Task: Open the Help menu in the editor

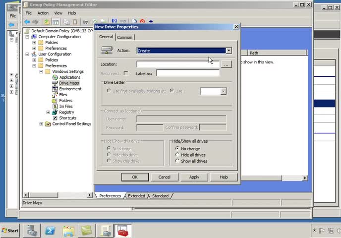Action: (x=72, y=13)
